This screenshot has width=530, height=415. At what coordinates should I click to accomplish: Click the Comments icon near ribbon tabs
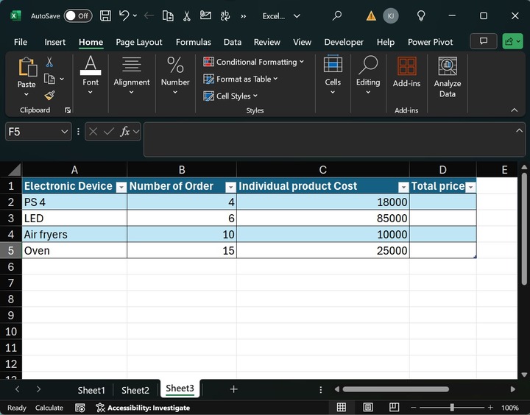pyautogui.click(x=483, y=41)
